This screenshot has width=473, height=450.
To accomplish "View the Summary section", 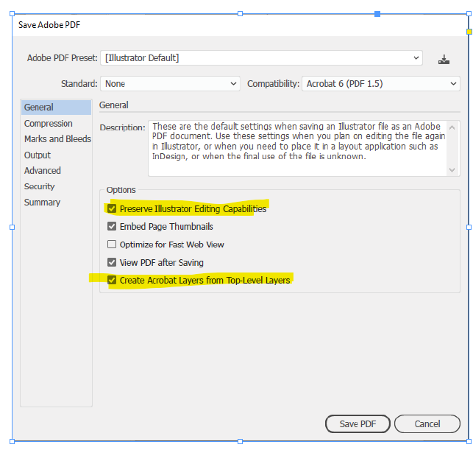I will click(x=42, y=203).
